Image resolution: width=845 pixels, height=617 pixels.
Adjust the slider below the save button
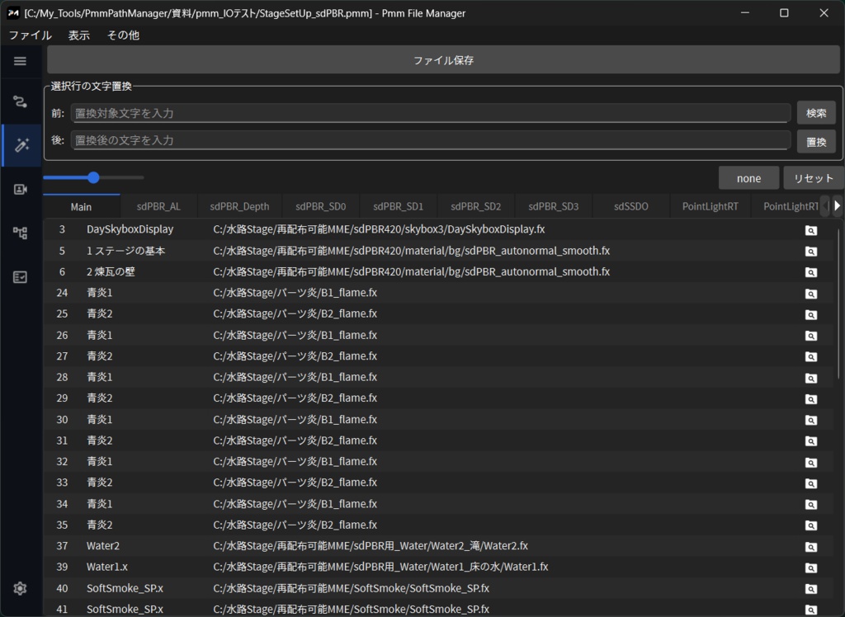pos(93,177)
